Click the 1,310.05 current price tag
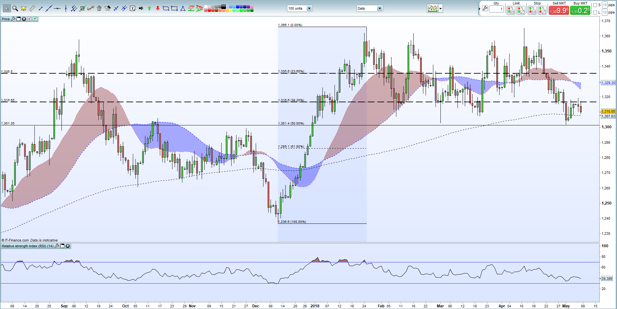The image size is (617, 309). 608,111
